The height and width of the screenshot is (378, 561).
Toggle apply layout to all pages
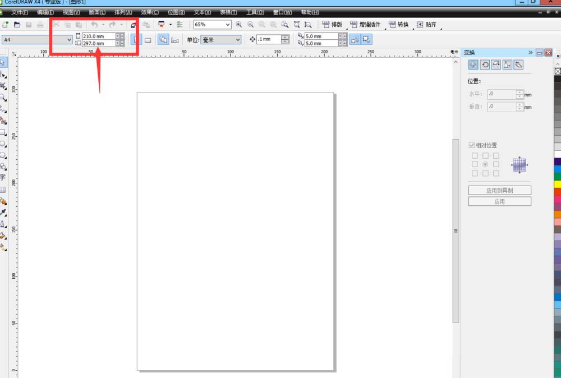(x=163, y=39)
